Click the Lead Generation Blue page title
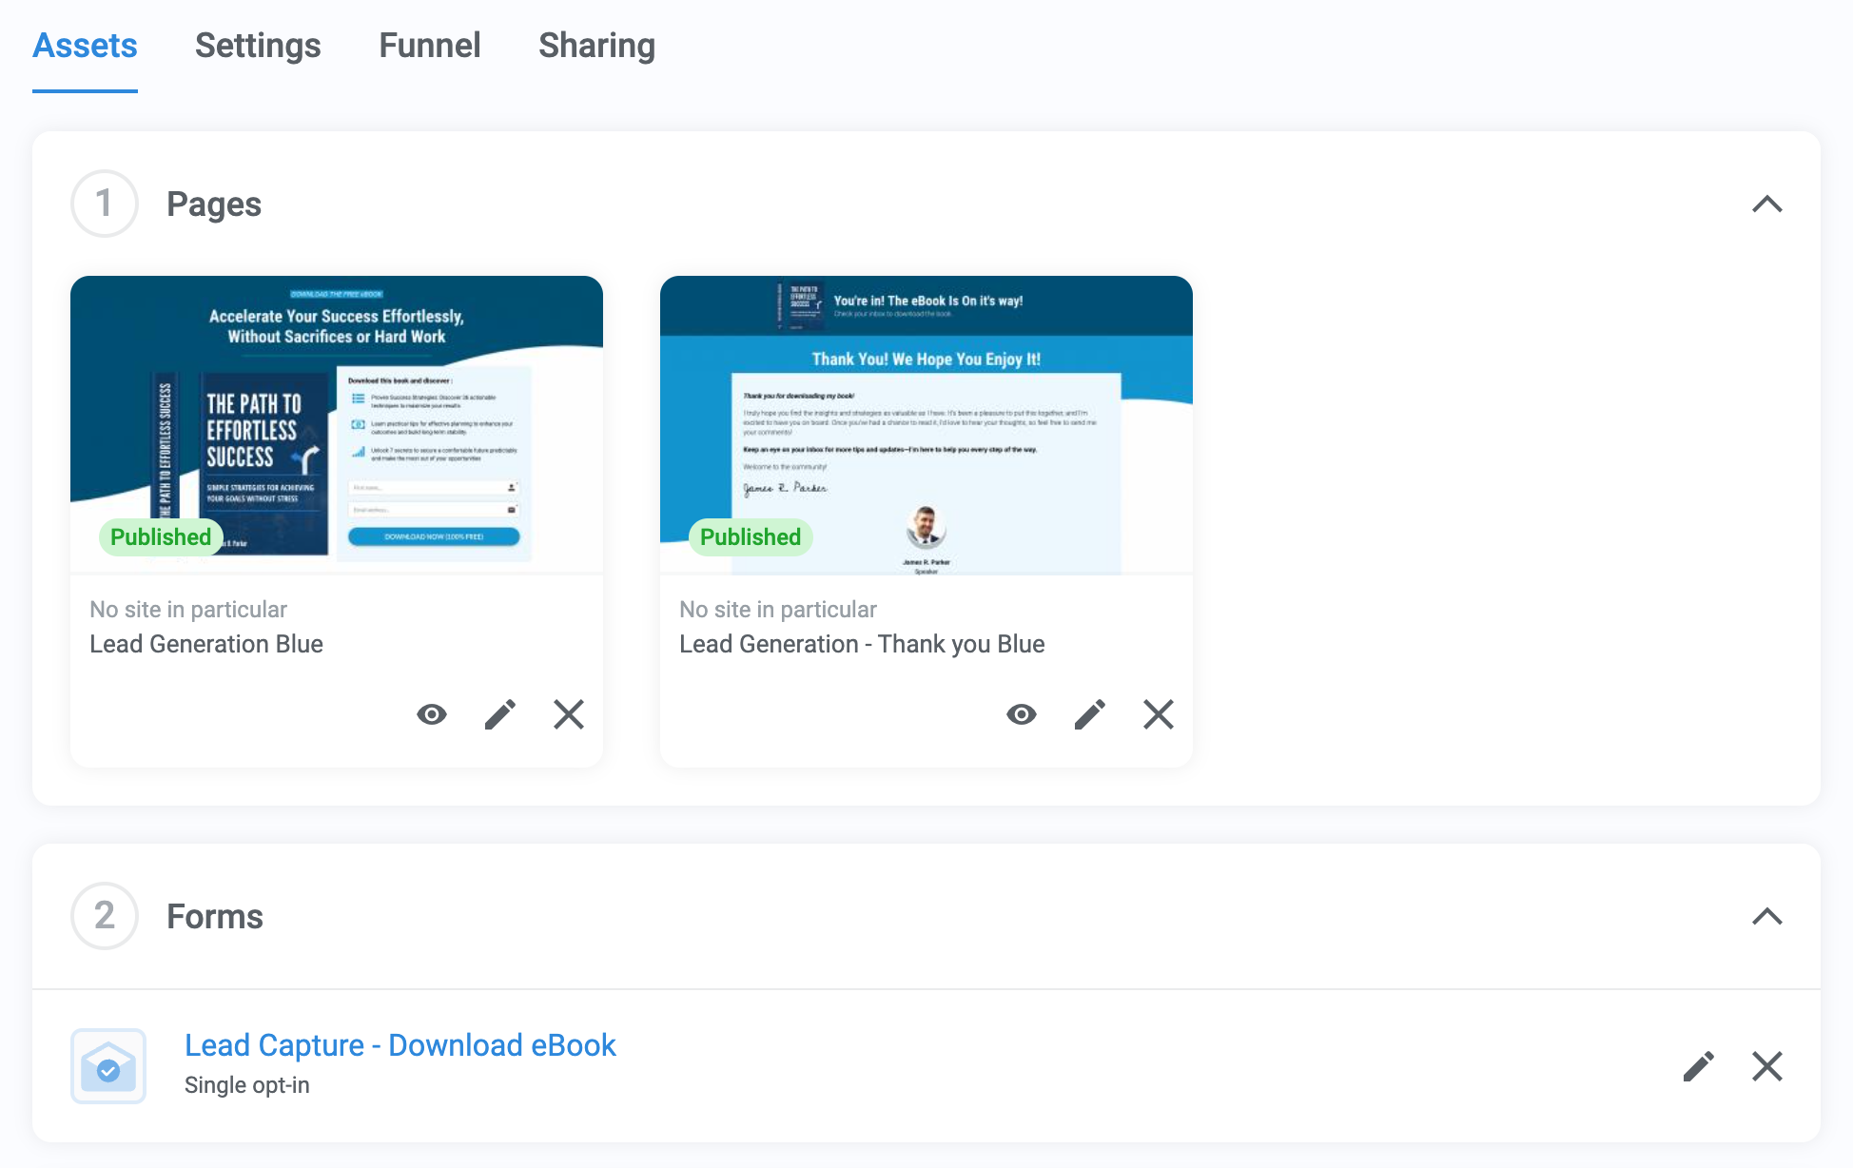Viewport: 1853px width, 1168px height. tap(206, 644)
